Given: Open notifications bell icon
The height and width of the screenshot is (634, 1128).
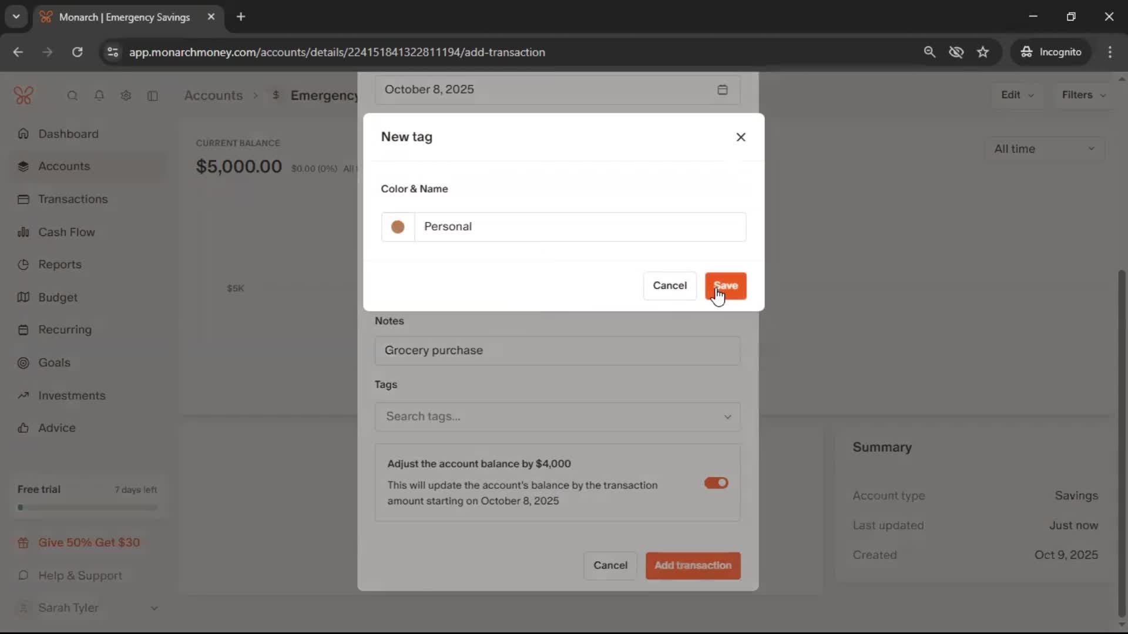Looking at the screenshot, I should (99, 96).
